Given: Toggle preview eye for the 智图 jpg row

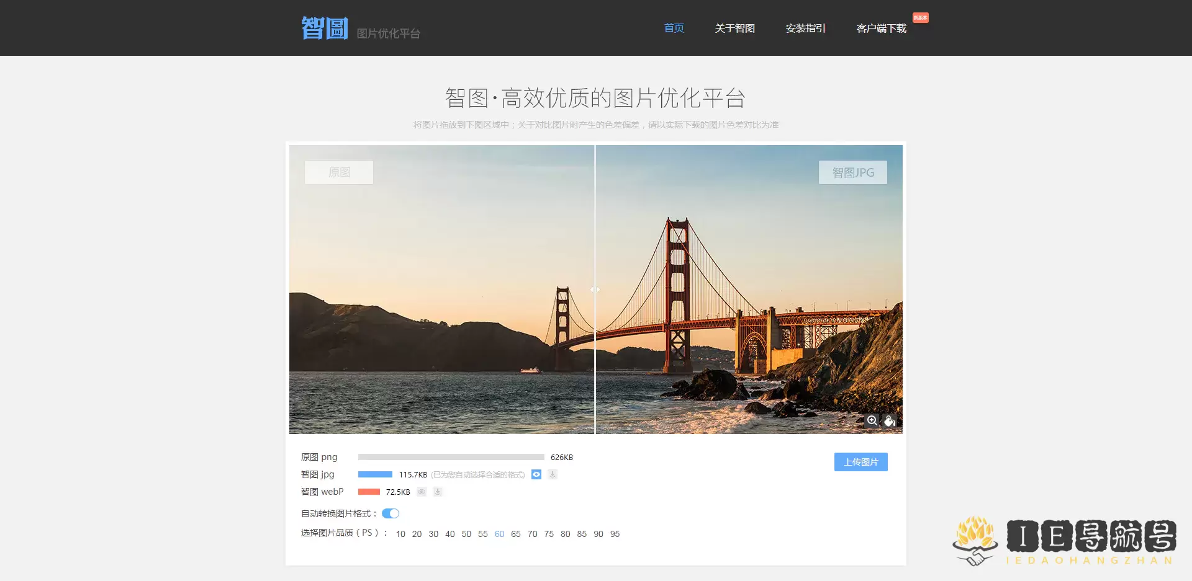Looking at the screenshot, I should pos(536,474).
